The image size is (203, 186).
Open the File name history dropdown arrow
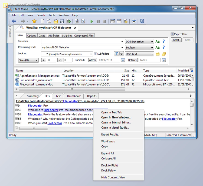pos(122,41)
